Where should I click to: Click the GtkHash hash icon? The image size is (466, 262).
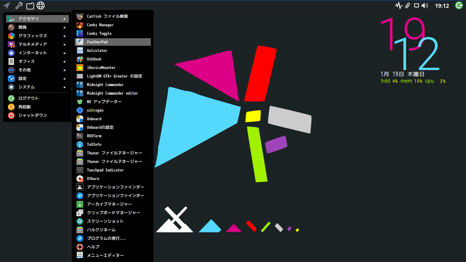(80, 59)
